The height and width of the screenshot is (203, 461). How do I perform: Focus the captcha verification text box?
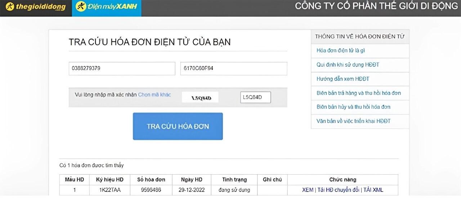255,97
